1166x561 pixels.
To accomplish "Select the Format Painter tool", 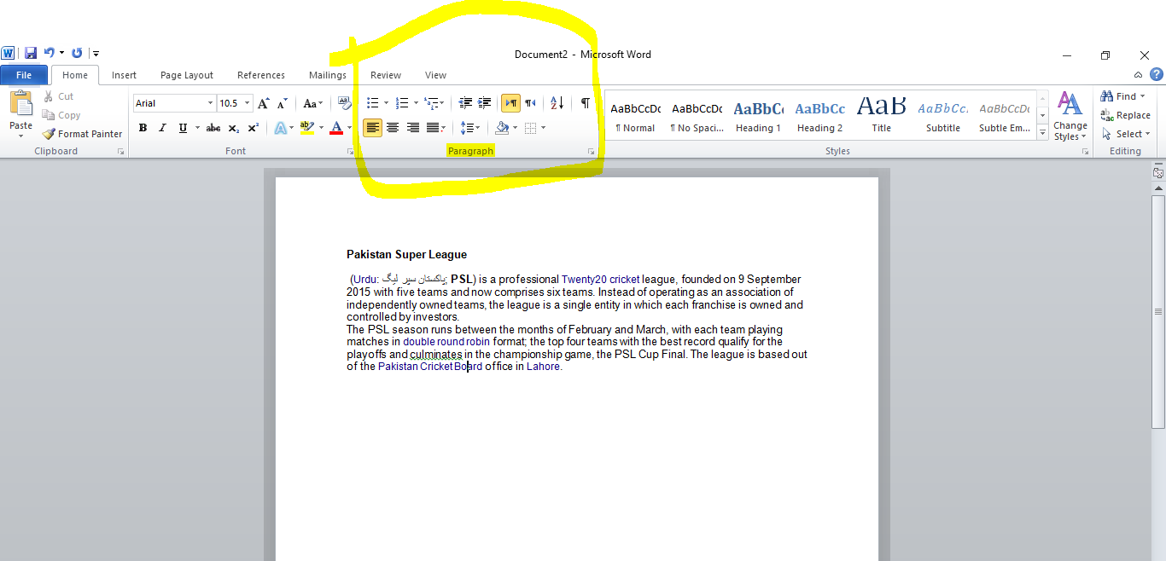I will pyautogui.click(x=81, y=133).
